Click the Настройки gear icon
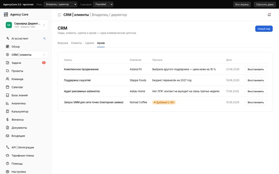The height and width of the screenshot is (174, 279). point(7,171)
